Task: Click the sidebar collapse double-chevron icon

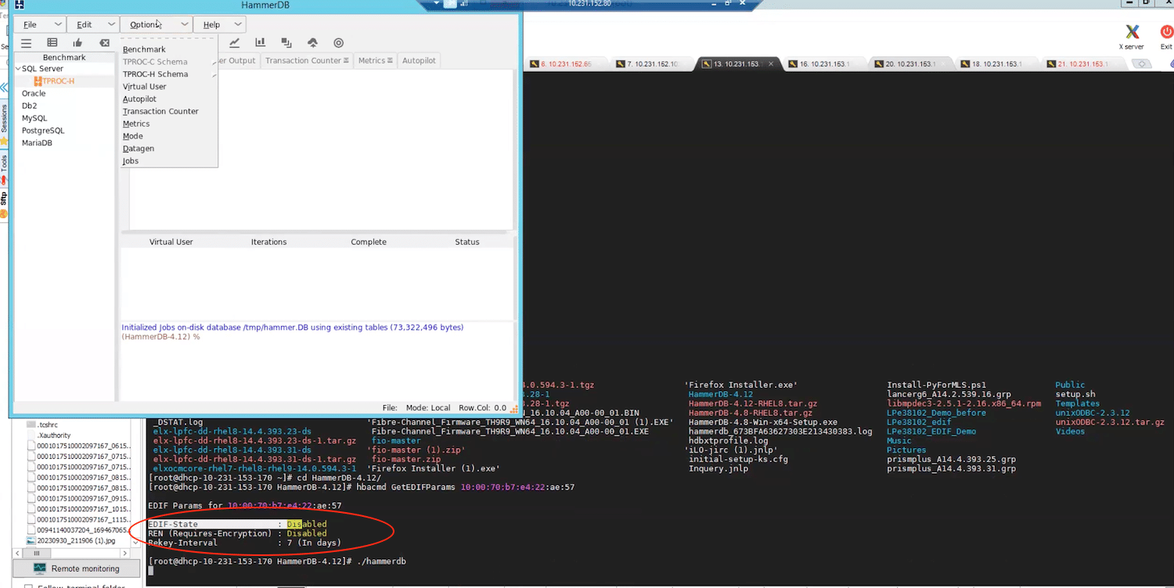Action: 4,88
